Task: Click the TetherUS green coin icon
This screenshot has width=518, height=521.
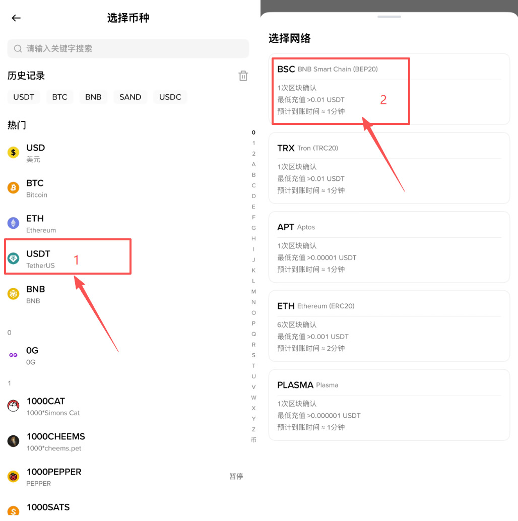Action: tap(13, 258)
